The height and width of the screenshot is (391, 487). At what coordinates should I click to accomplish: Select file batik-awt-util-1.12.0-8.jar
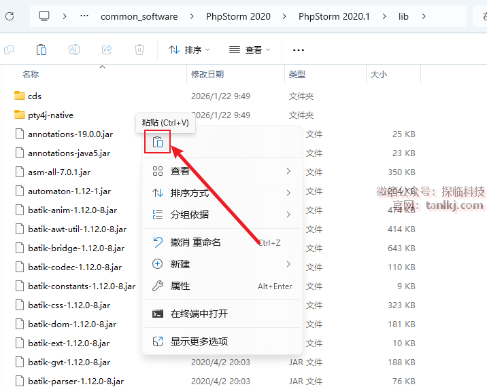click(77, 229)
